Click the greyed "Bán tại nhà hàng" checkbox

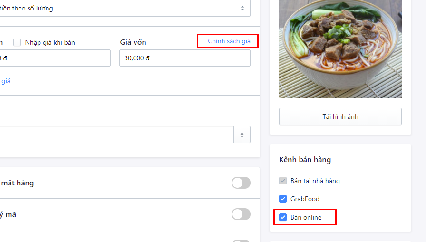283,181
